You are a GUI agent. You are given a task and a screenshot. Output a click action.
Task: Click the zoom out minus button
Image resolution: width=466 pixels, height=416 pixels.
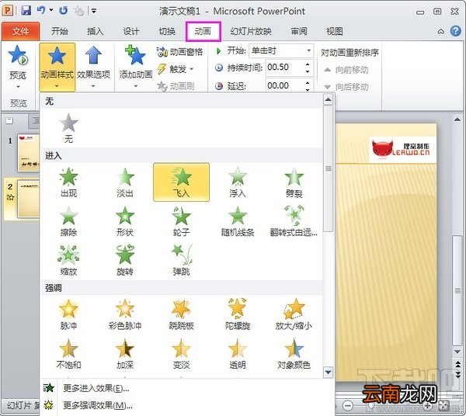click(x=347, y=406)
